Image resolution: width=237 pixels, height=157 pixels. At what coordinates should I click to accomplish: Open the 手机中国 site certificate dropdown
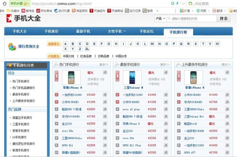pos(20,4)
